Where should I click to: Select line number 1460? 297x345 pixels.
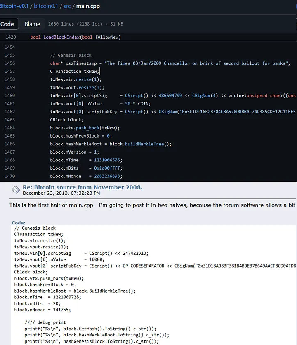pos(10,96)
